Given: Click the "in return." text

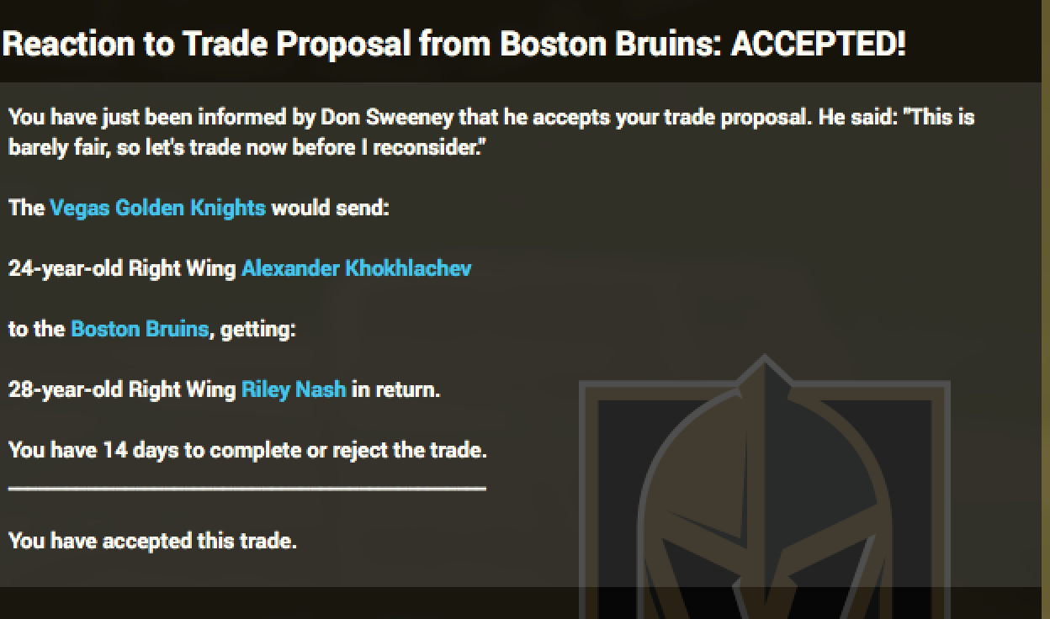Looking at the screenshot, I should (395, 389).
